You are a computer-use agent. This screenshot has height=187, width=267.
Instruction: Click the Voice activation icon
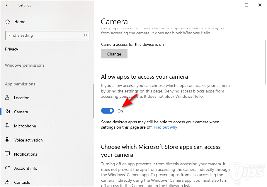tap(8, 140)
